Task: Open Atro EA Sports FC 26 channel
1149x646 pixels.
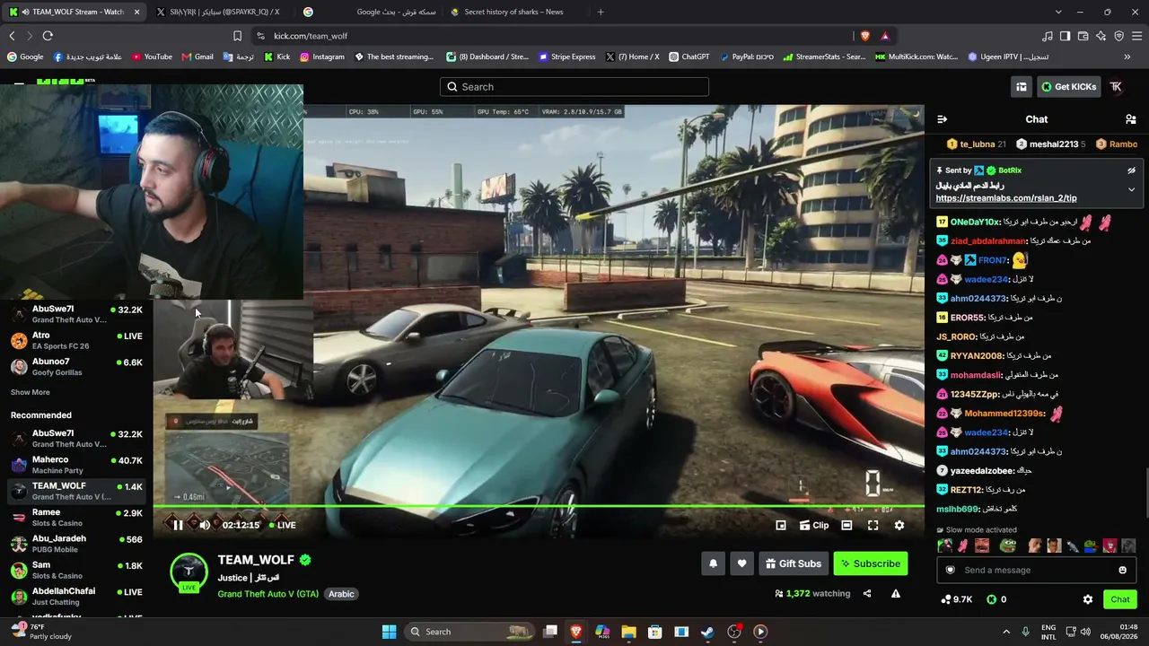Action: pyautogui.click(x=76, y=340)
